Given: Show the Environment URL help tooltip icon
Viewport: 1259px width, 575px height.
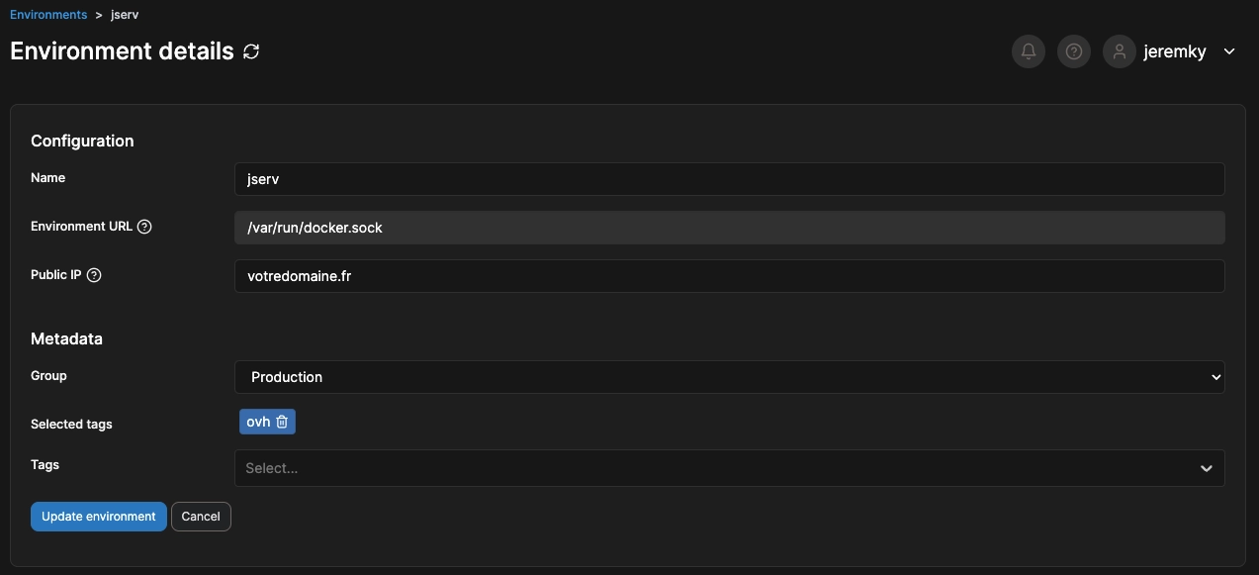Looking at the screenshot, I should click(144, 227).
